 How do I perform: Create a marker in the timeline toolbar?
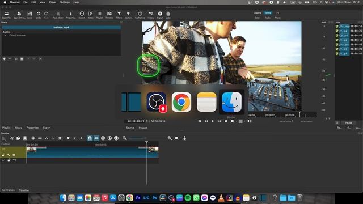pos(68,138)
